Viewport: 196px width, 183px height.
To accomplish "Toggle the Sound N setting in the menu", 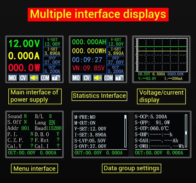I will pyautogui.click(x=25, y=116).
